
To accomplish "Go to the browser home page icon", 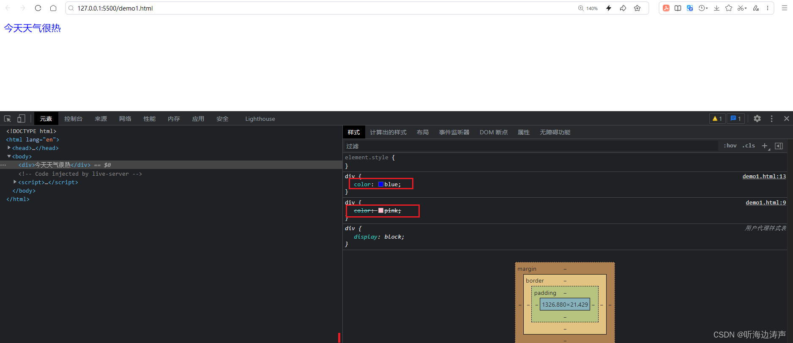I will (53, 8).
